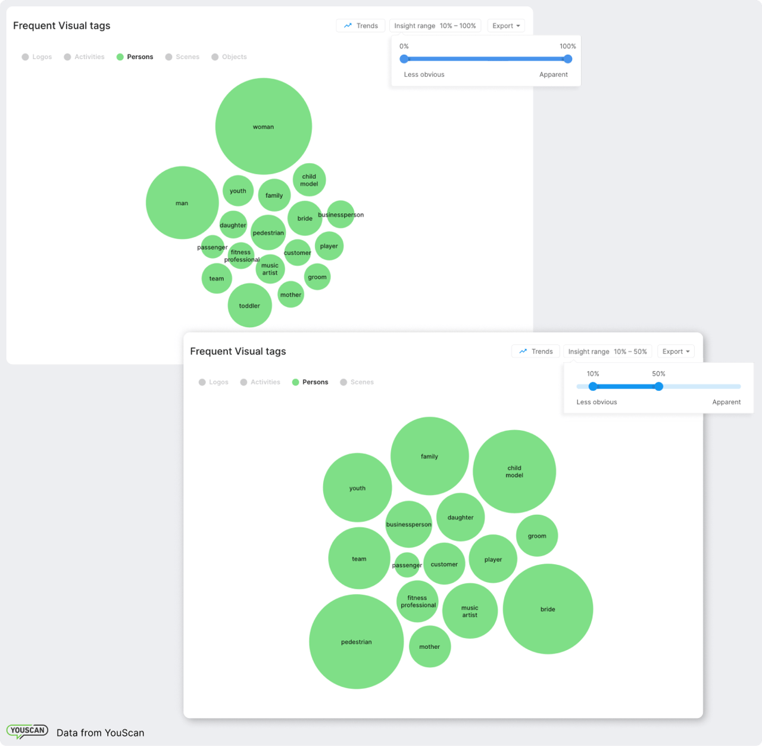Expand the Export menu in lower panel

[x=676, y=352]
